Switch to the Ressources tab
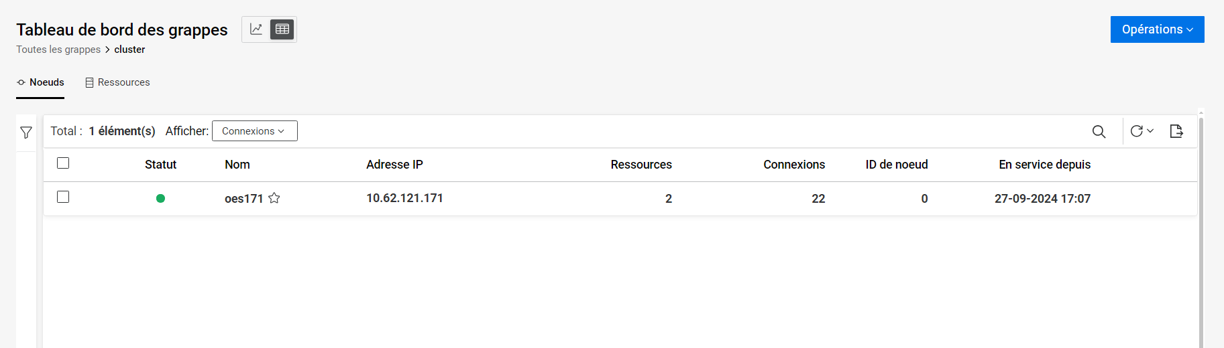The image size is (1224, 348). click(x=117, y=82)
